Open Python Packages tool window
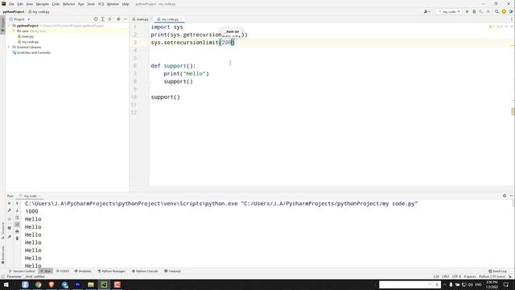The width and height of the screenshot is (515, 290). [112, 271]
